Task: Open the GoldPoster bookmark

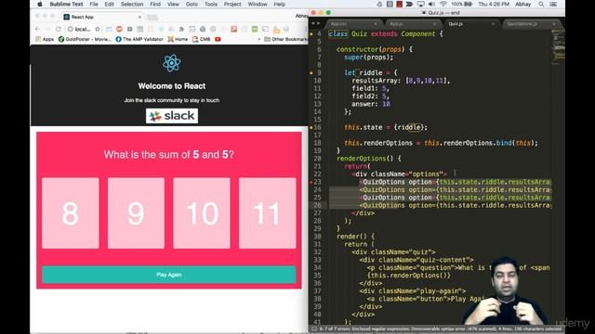Action: pyautogui.click(x=85, y=39)
